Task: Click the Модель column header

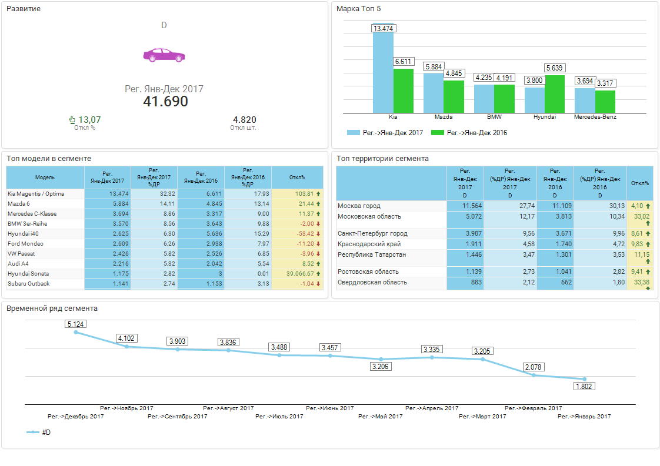Action: click(x=45, y=177)
